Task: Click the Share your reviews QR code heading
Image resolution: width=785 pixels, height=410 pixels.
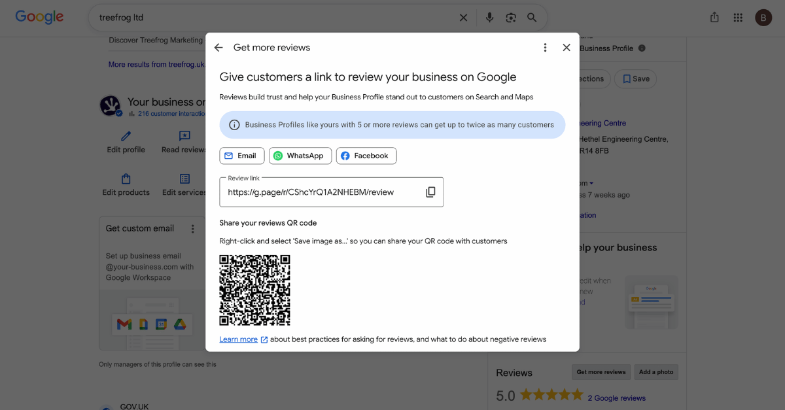Action: [268, 223]
